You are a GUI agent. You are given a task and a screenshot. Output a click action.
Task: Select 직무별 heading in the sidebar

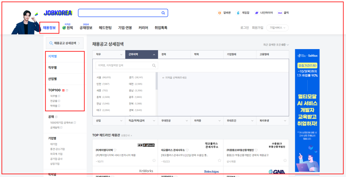click(x=53, y=67)
